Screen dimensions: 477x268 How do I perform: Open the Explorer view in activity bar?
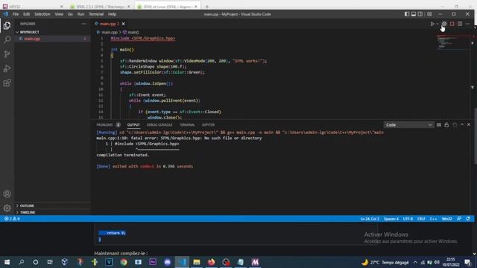tap(7, 25)
